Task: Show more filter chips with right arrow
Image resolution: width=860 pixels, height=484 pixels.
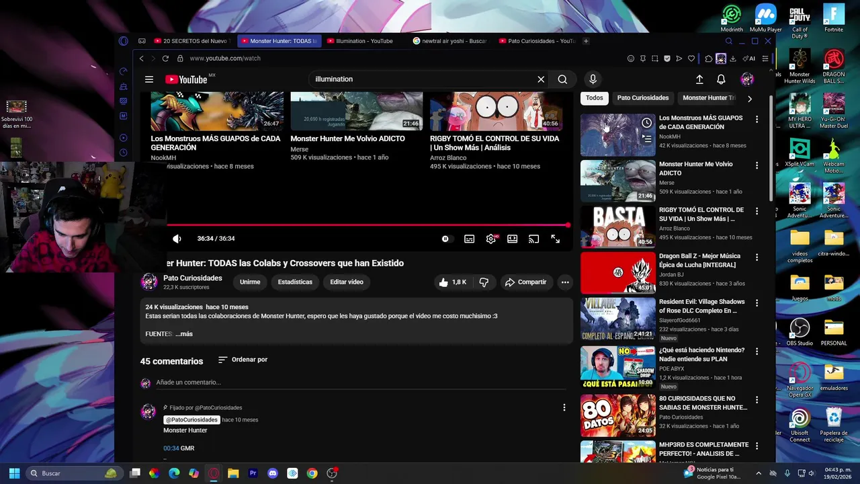Action: (x=750, y=99)
